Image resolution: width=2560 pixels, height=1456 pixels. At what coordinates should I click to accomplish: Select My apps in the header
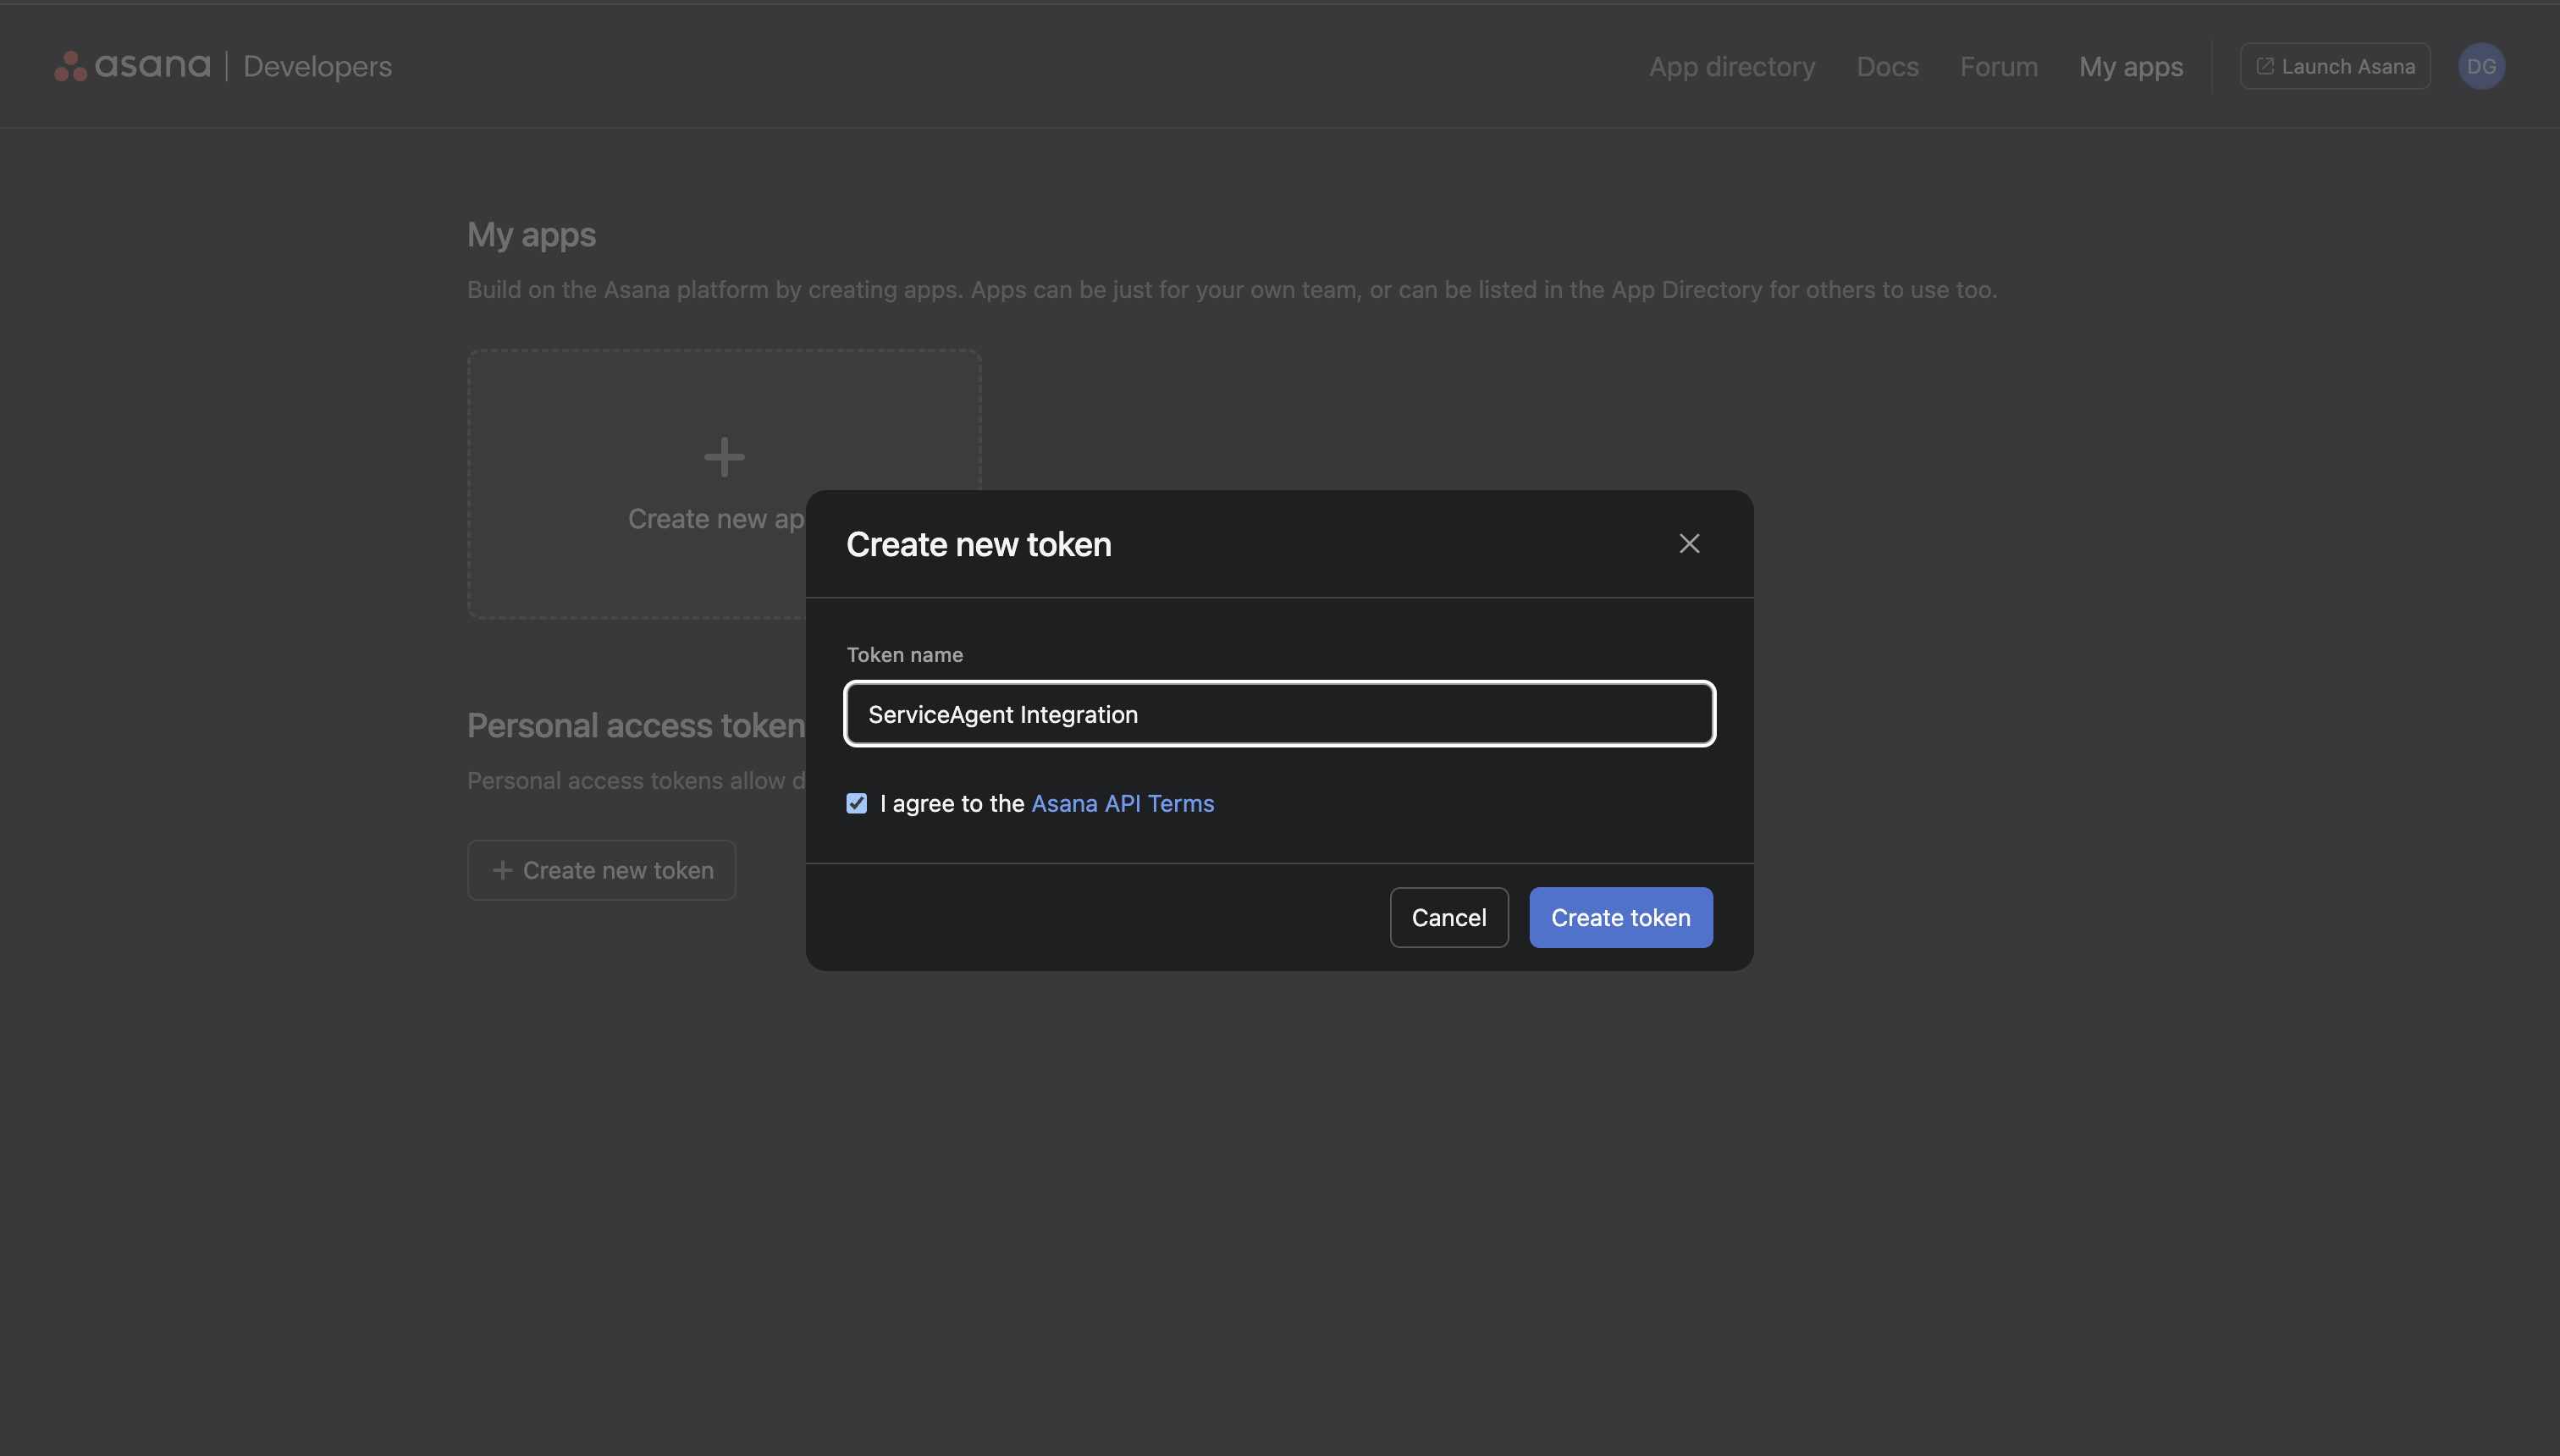[2131, 66]
